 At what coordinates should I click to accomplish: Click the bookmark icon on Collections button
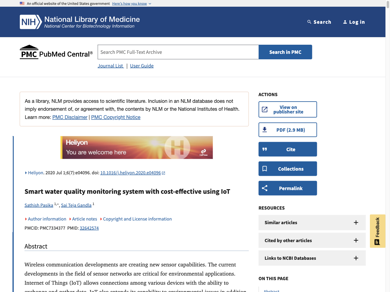point(264,169)
